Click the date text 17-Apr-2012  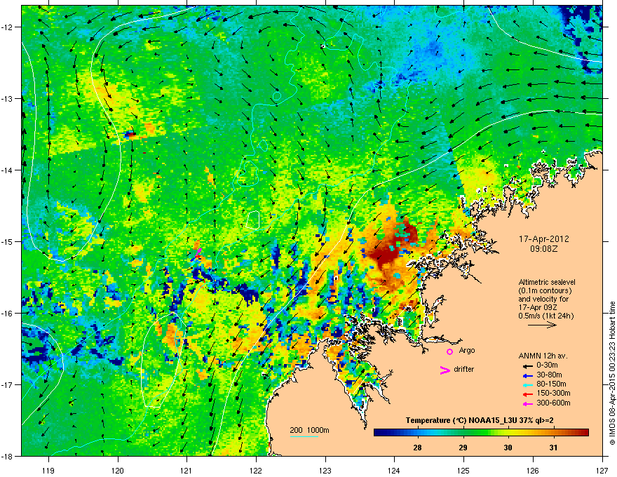point(544,239)
